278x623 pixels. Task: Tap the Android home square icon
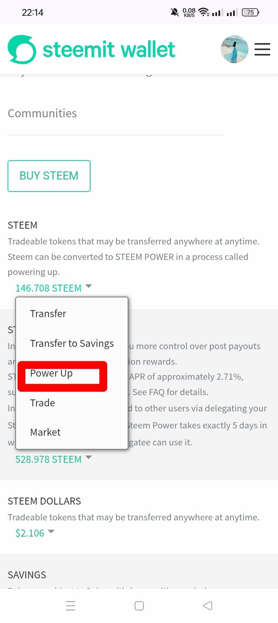click(x=139, y=606)
